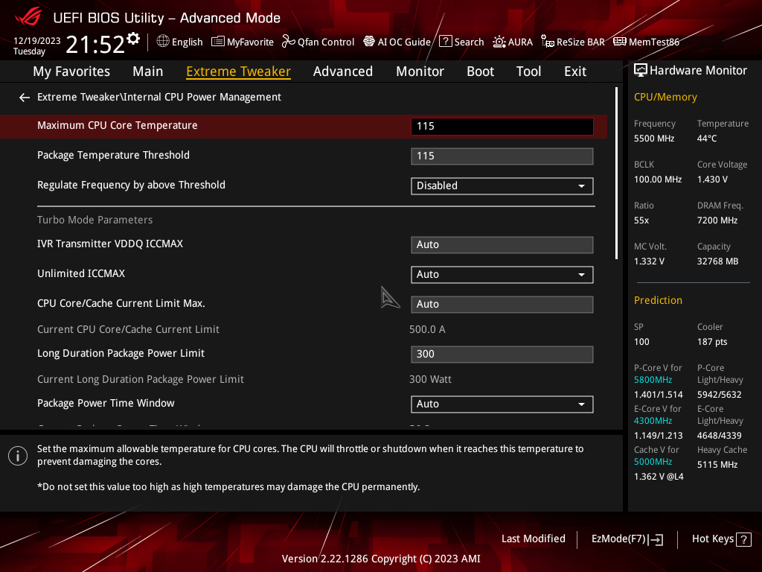Open the Main tab
The image size is (762, 572).
click(x=148, y=71)
